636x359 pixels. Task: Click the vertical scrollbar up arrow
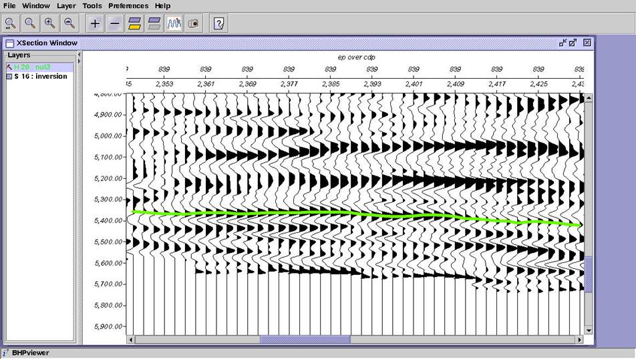pyautogui.click(x=588, y=97)
